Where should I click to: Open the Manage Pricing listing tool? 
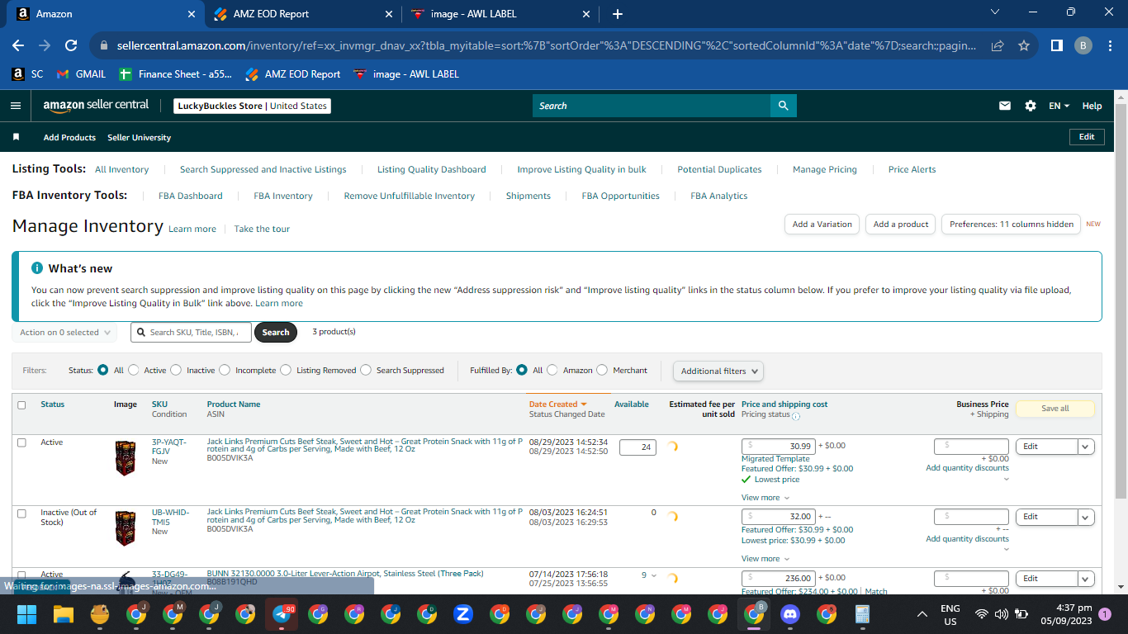pyautogui.click(x=825, y=169)
